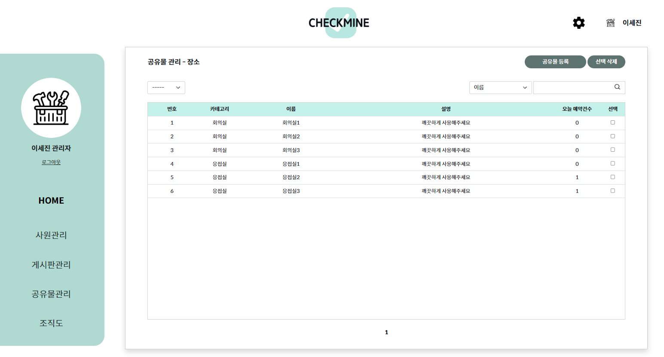Tick the checkbox for 응접실3
The image size is (664, 357).
click(x=613, y=191)
